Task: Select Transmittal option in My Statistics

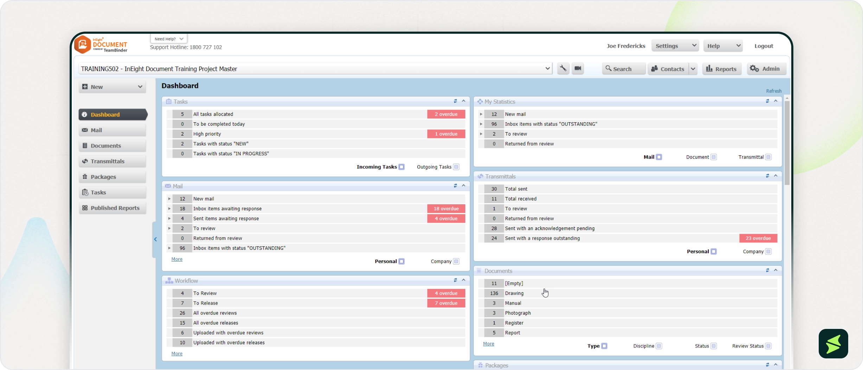Action: (768, 157)
